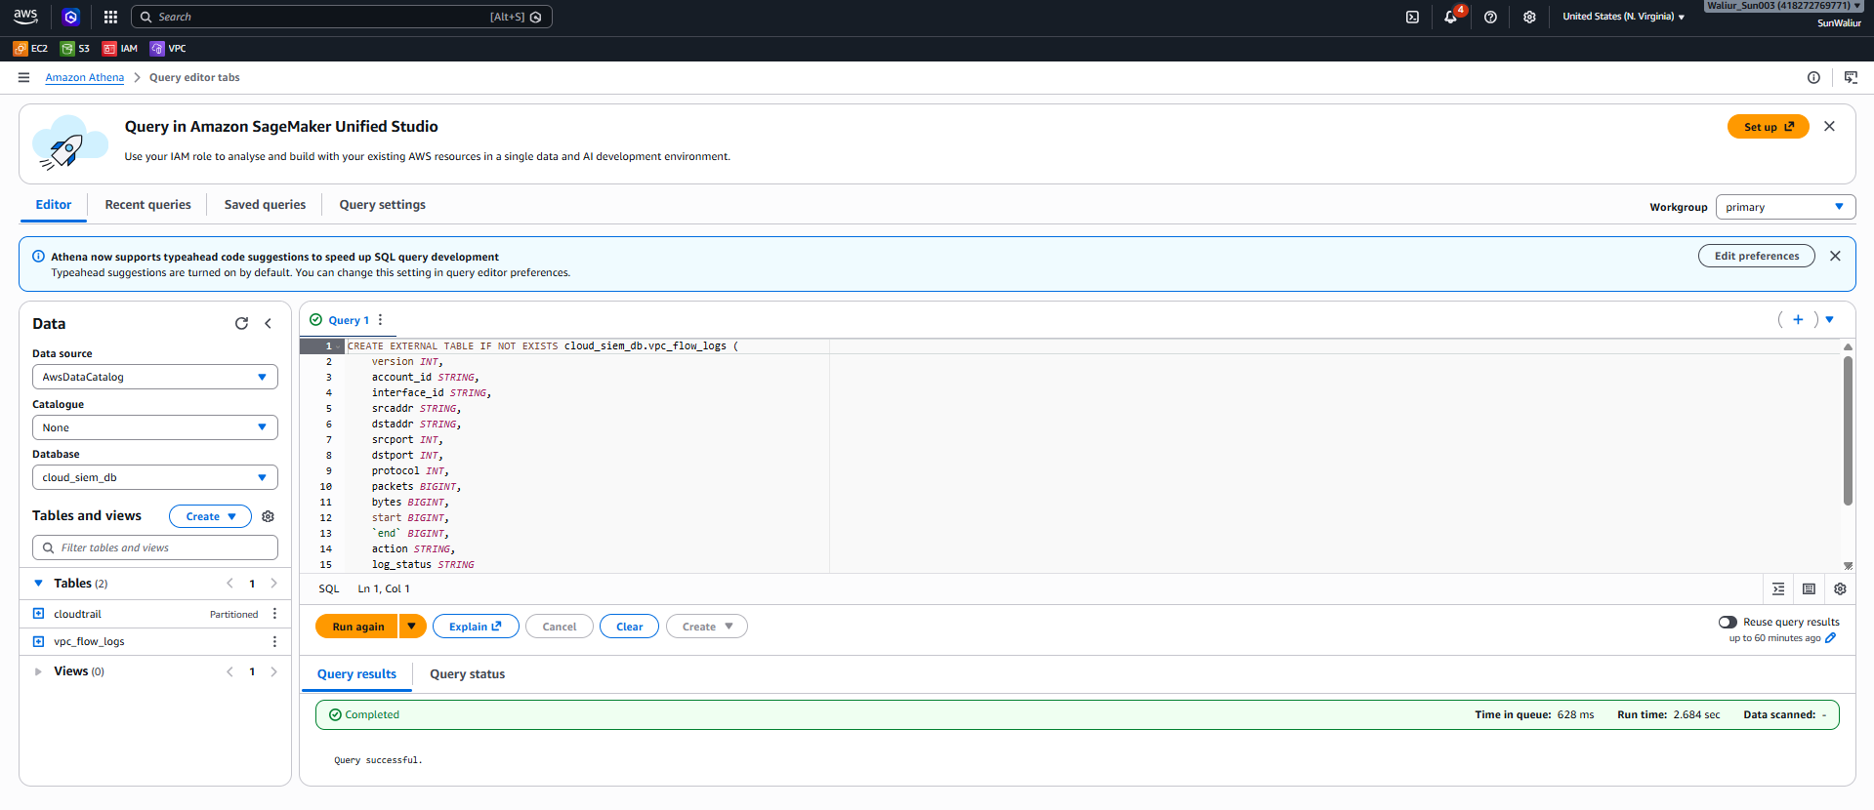The height and width of the screenshot is (810, 1874).
Task: Toggle Reuse query results switch
Action: click(x=1728, y=622)
